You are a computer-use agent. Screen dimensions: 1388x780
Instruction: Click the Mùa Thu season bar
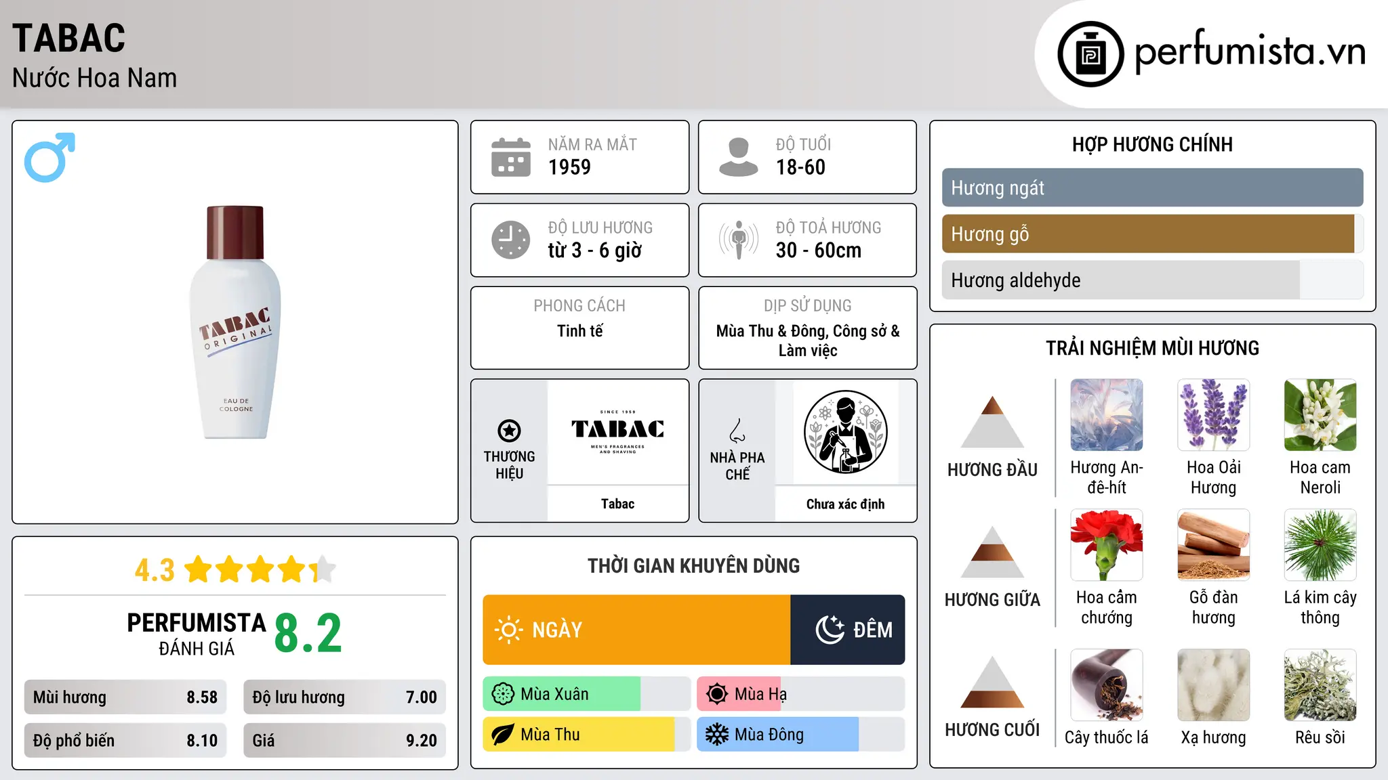(x=587, y=735)
